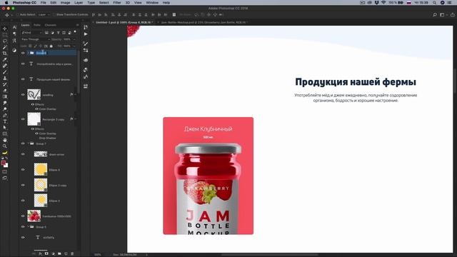
Task: Select the Rectangular Marquee tool
Action: [x=5, y=35]
